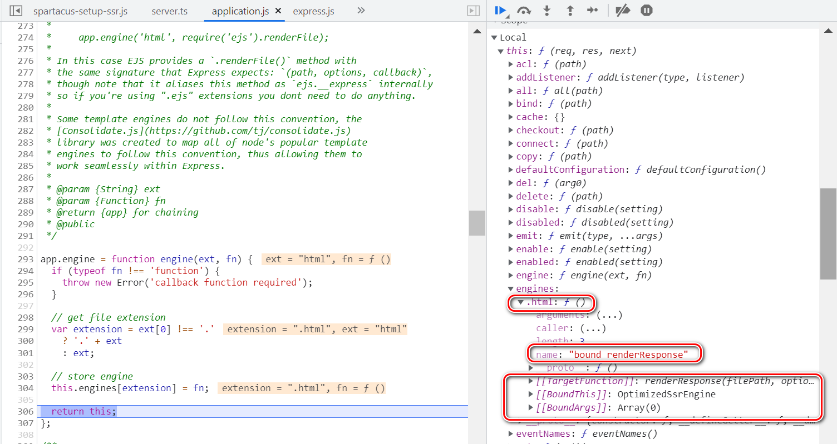The image size is (837, 444).
Task: Click the scrollbar thumb in code editor
Action: [x=477, y=223]
